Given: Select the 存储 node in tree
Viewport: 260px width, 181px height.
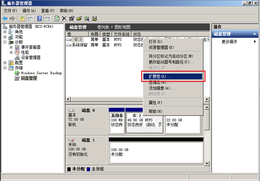Looking at the screenshot, I should pos(19,68).
